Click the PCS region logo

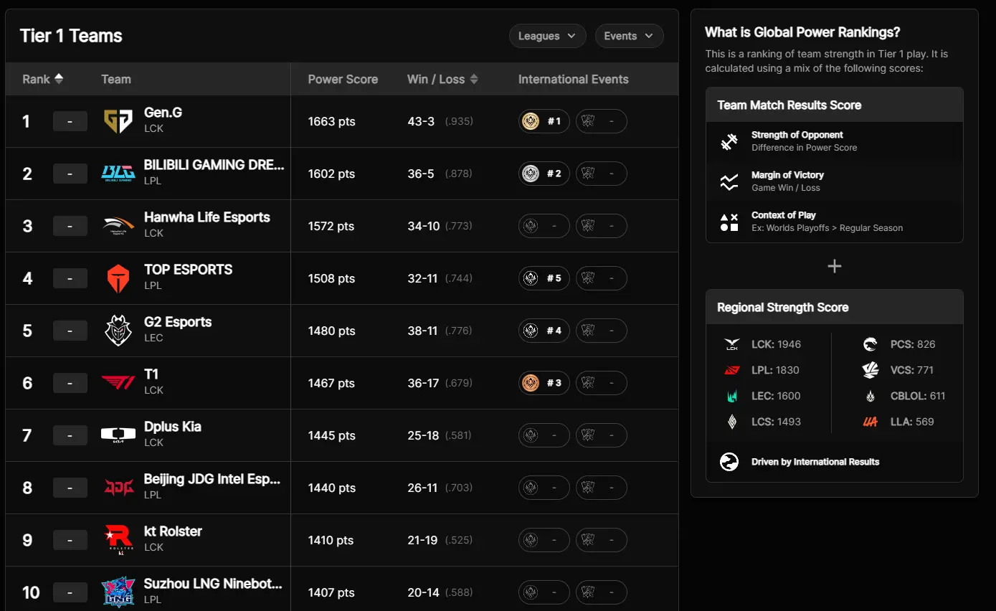point(871,344)
